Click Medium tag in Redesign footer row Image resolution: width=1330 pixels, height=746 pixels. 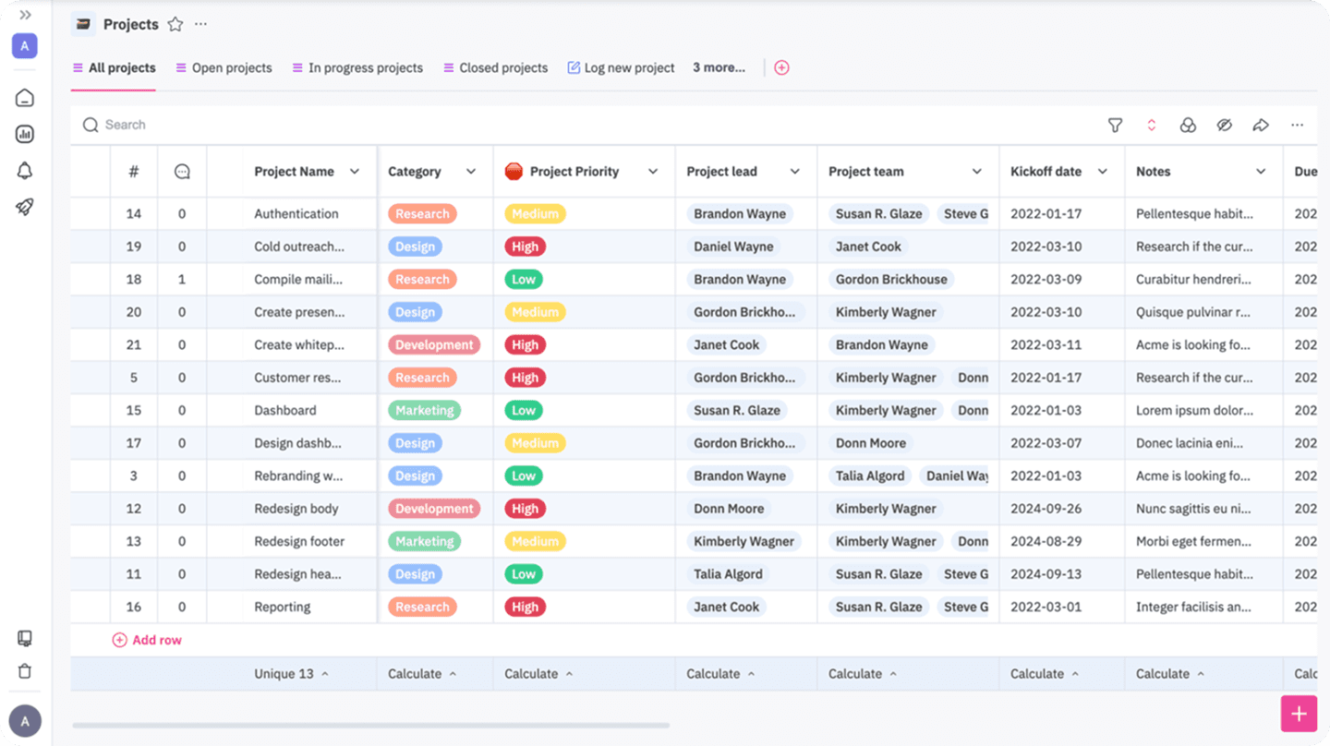coord(536,542)
